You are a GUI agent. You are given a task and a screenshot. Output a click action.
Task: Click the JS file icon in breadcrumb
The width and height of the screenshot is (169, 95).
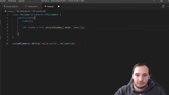click(x=5, y=11)
